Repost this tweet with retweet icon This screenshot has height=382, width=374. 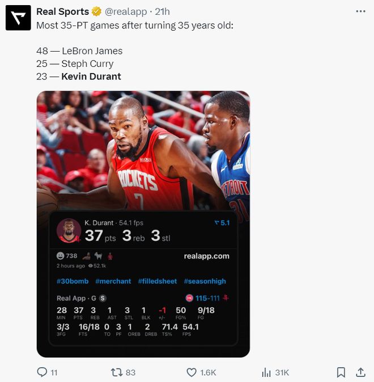click(x=116, y=372)
